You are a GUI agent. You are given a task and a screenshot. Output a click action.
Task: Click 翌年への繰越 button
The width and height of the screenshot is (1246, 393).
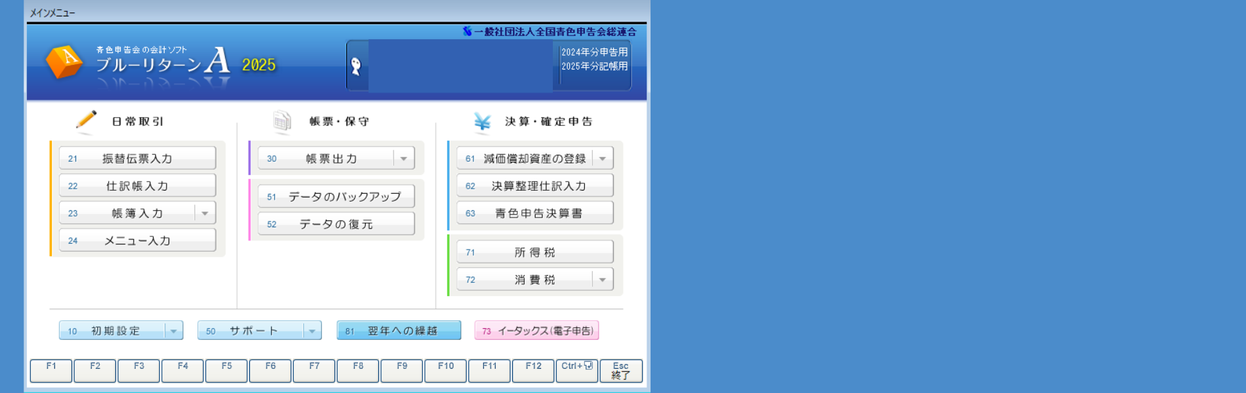click(399, 331)
